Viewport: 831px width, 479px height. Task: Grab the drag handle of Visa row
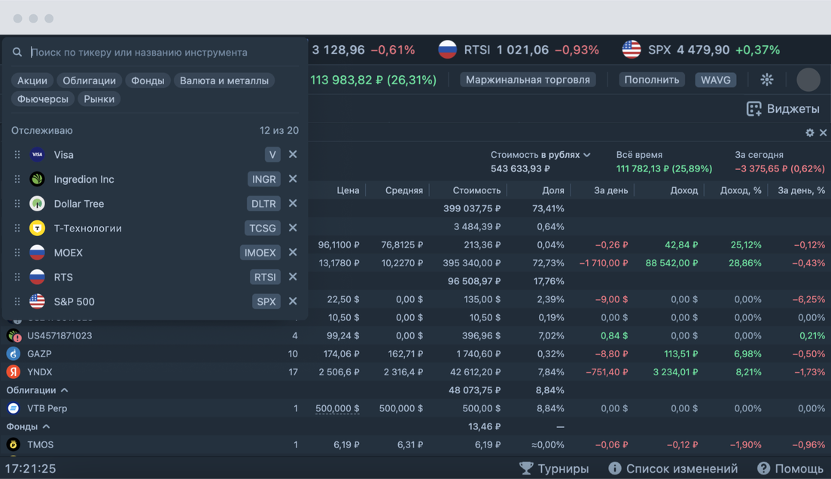17,155
